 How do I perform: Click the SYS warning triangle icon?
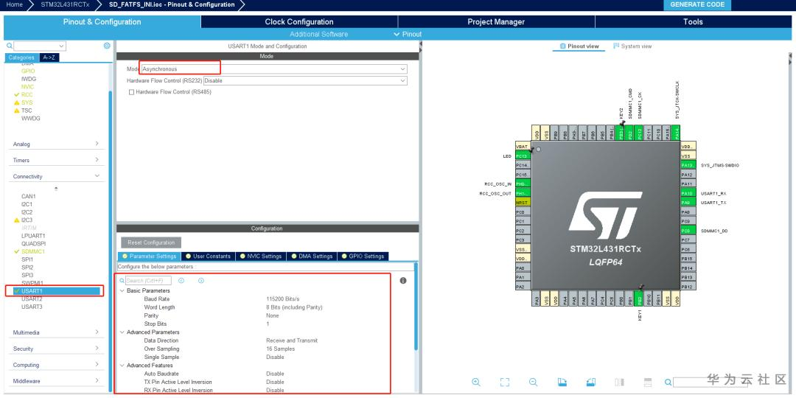(x=17, y=102)
